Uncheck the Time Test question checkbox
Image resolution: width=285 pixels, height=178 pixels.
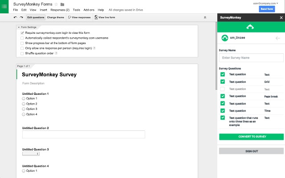click(223, 111)
